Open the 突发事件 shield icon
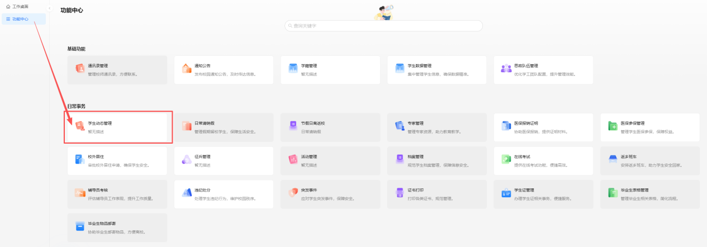Screen dimensions: 707x247 [x=293, y=193]
